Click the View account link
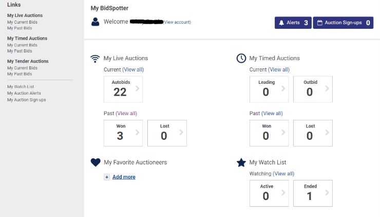Viewport: 380px width, 217px height. pos(177,22)
